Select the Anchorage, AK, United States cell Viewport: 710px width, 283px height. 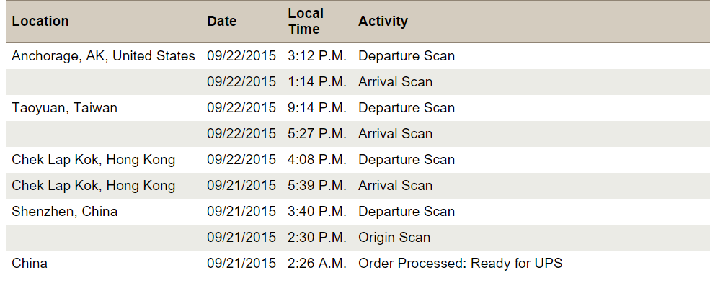pos(103,56)
